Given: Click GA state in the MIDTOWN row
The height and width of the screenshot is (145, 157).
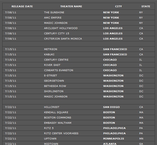Looking at the screenshot, I should pos(141,144).
